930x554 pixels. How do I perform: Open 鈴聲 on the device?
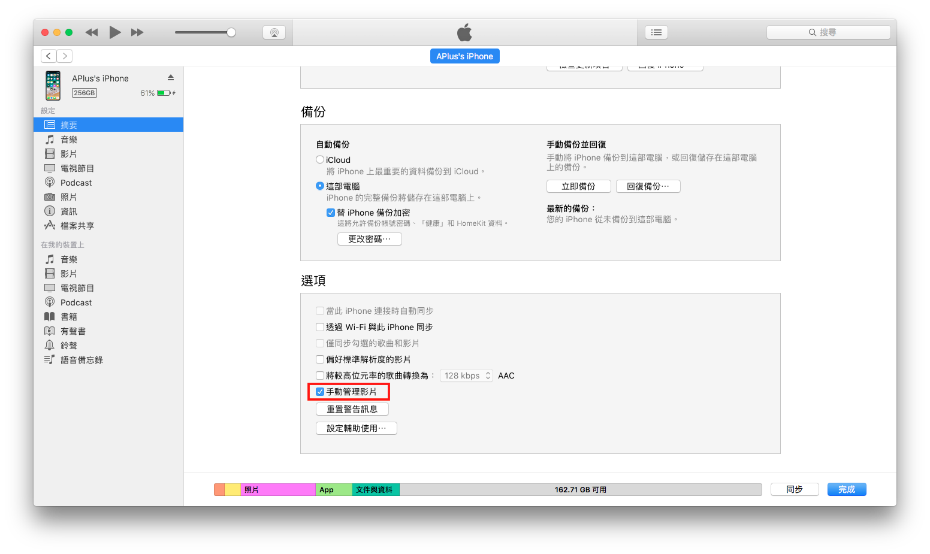pos(108,346)
